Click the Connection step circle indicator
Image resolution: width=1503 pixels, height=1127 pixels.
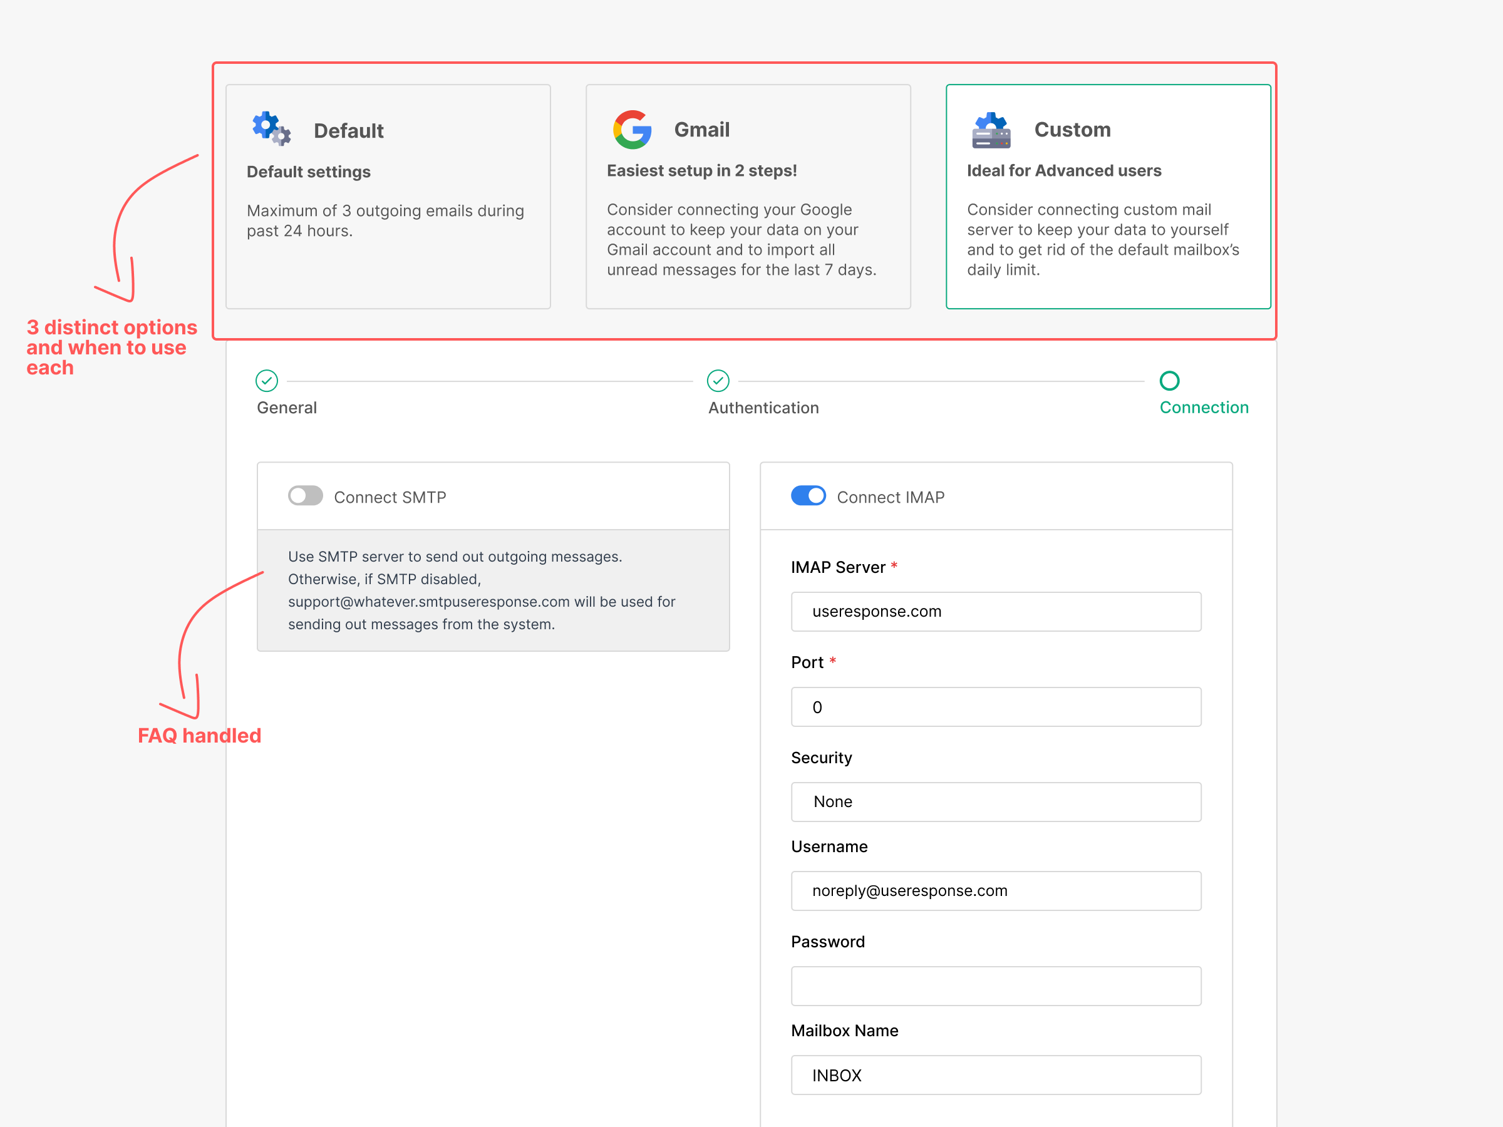[1169, 381]
